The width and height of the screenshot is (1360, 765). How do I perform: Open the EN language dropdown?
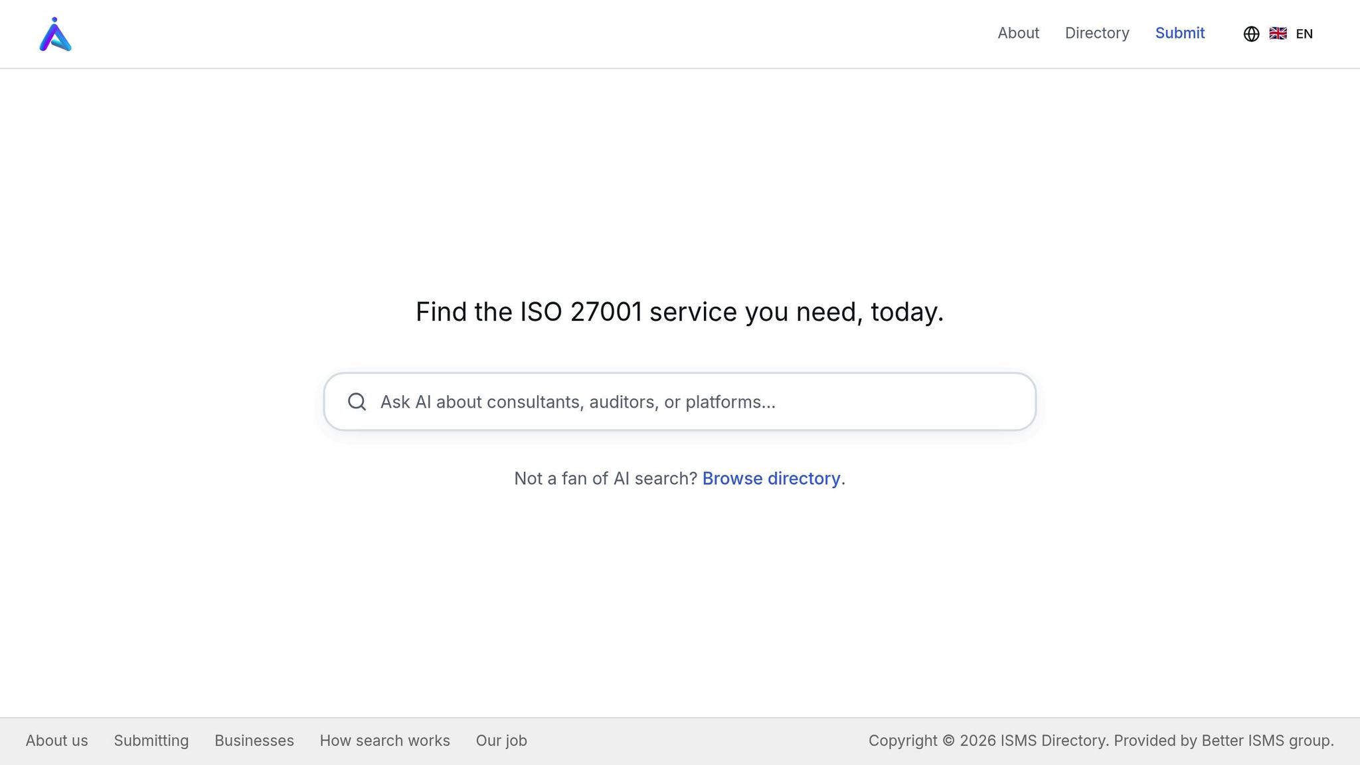coord(1304,33)
